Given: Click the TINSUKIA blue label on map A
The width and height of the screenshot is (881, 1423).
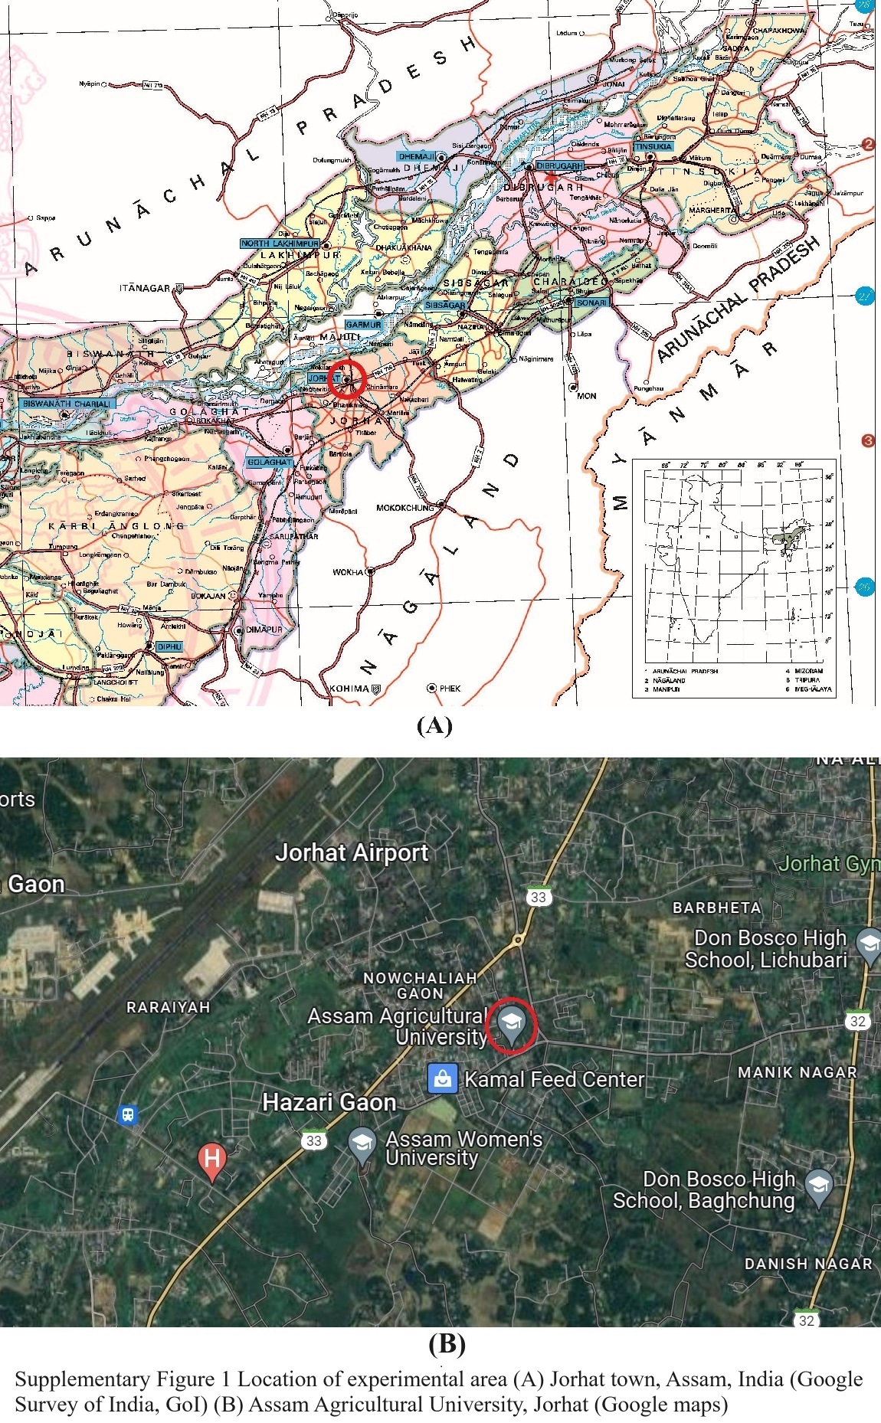Looking at the screenshot, I should [x=653, y=146].
